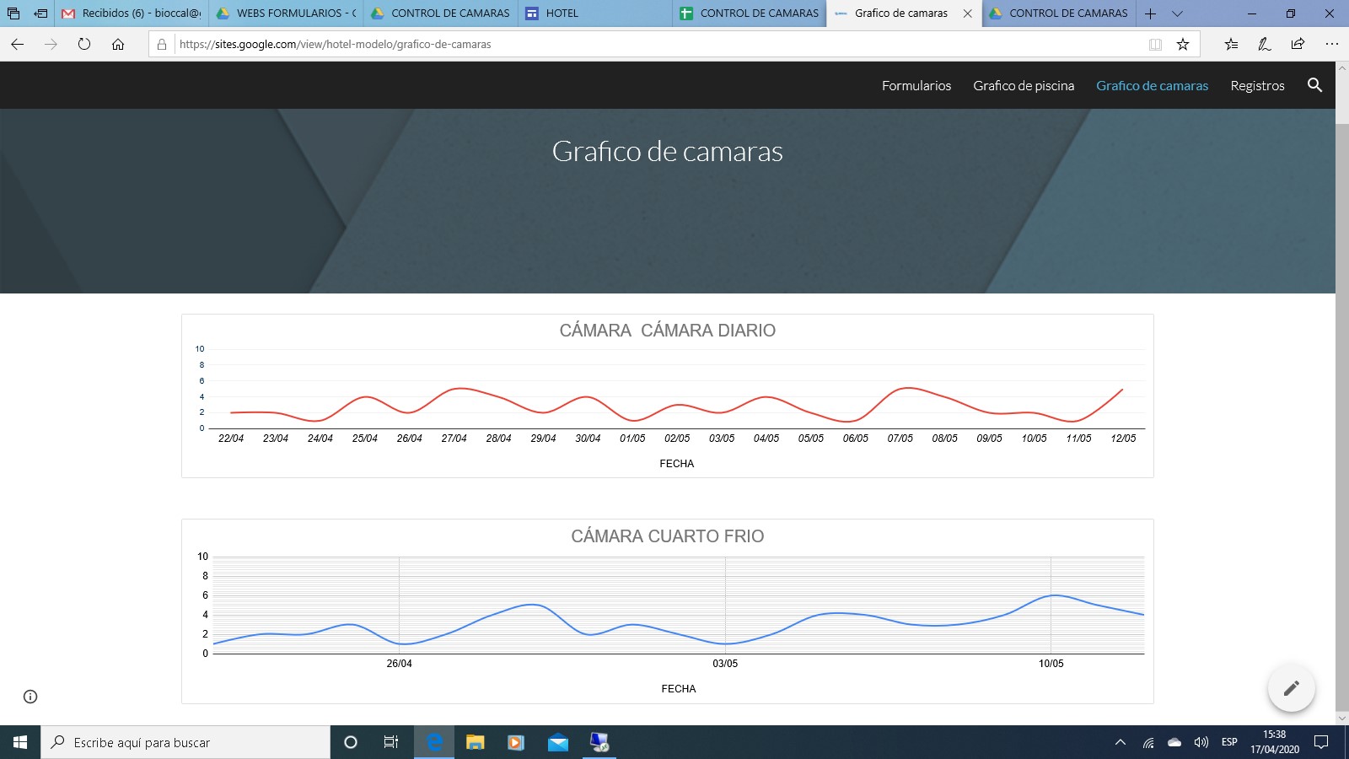
Task: Open File Explorer from taskbar
Action: (x=476, y=742)
